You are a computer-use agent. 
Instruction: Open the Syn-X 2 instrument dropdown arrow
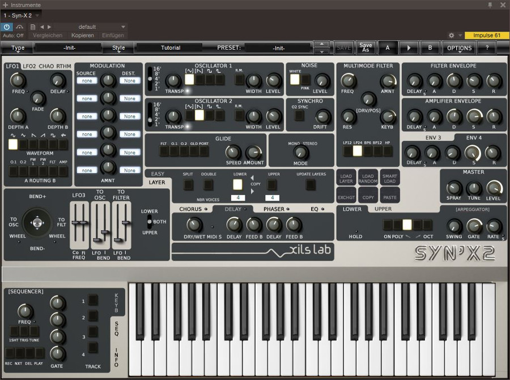[x=37, y=15]
